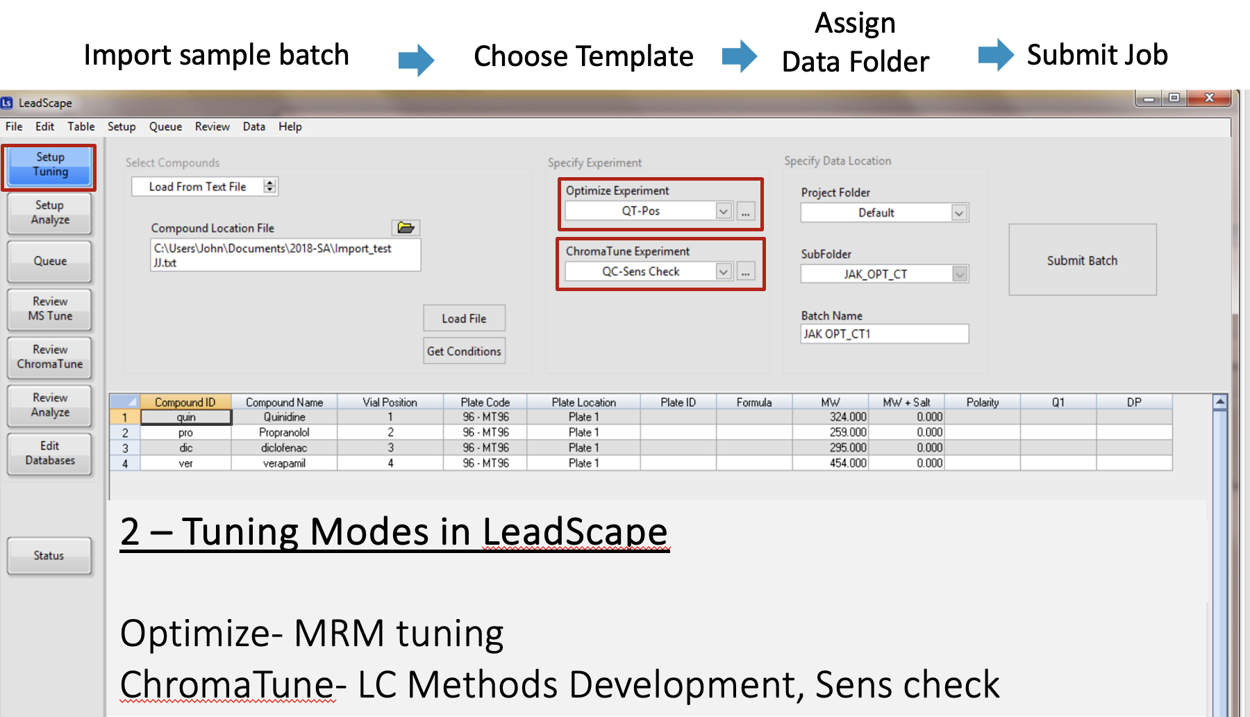Click the ellipsis button next to QC-Sens Check

tap(745, 272)
